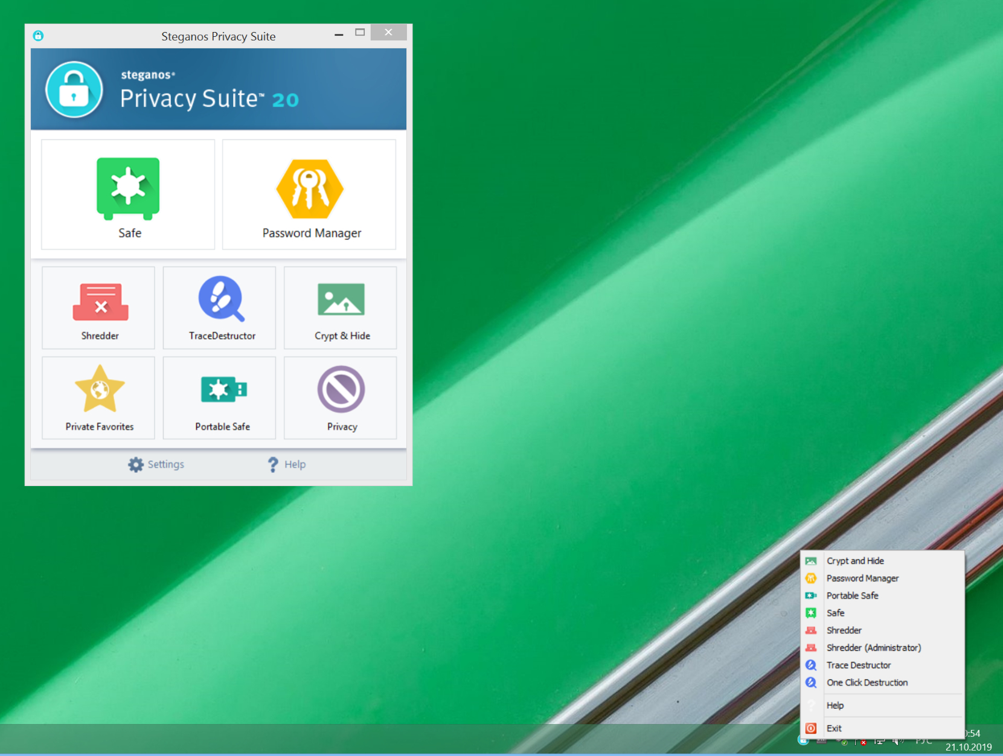Choose Help from the tray menu

point(882,705)
